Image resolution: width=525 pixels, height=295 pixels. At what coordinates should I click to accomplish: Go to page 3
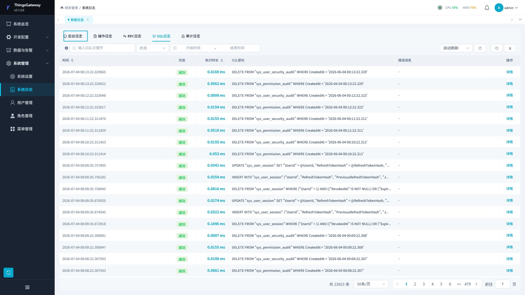[424, 284]
